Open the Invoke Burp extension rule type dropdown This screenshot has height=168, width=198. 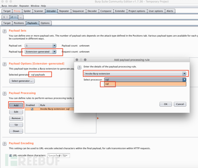(x=184, y=73)
